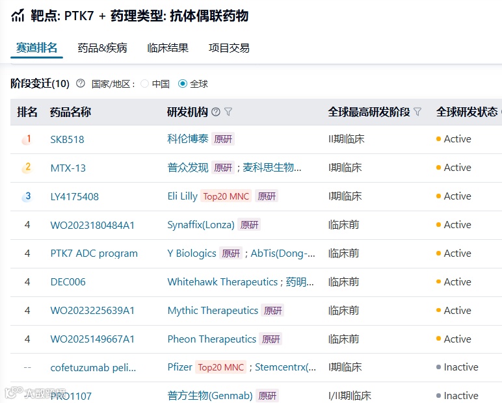Open drug link DEC006
502x403 pixels.
(x=68, y=282)
